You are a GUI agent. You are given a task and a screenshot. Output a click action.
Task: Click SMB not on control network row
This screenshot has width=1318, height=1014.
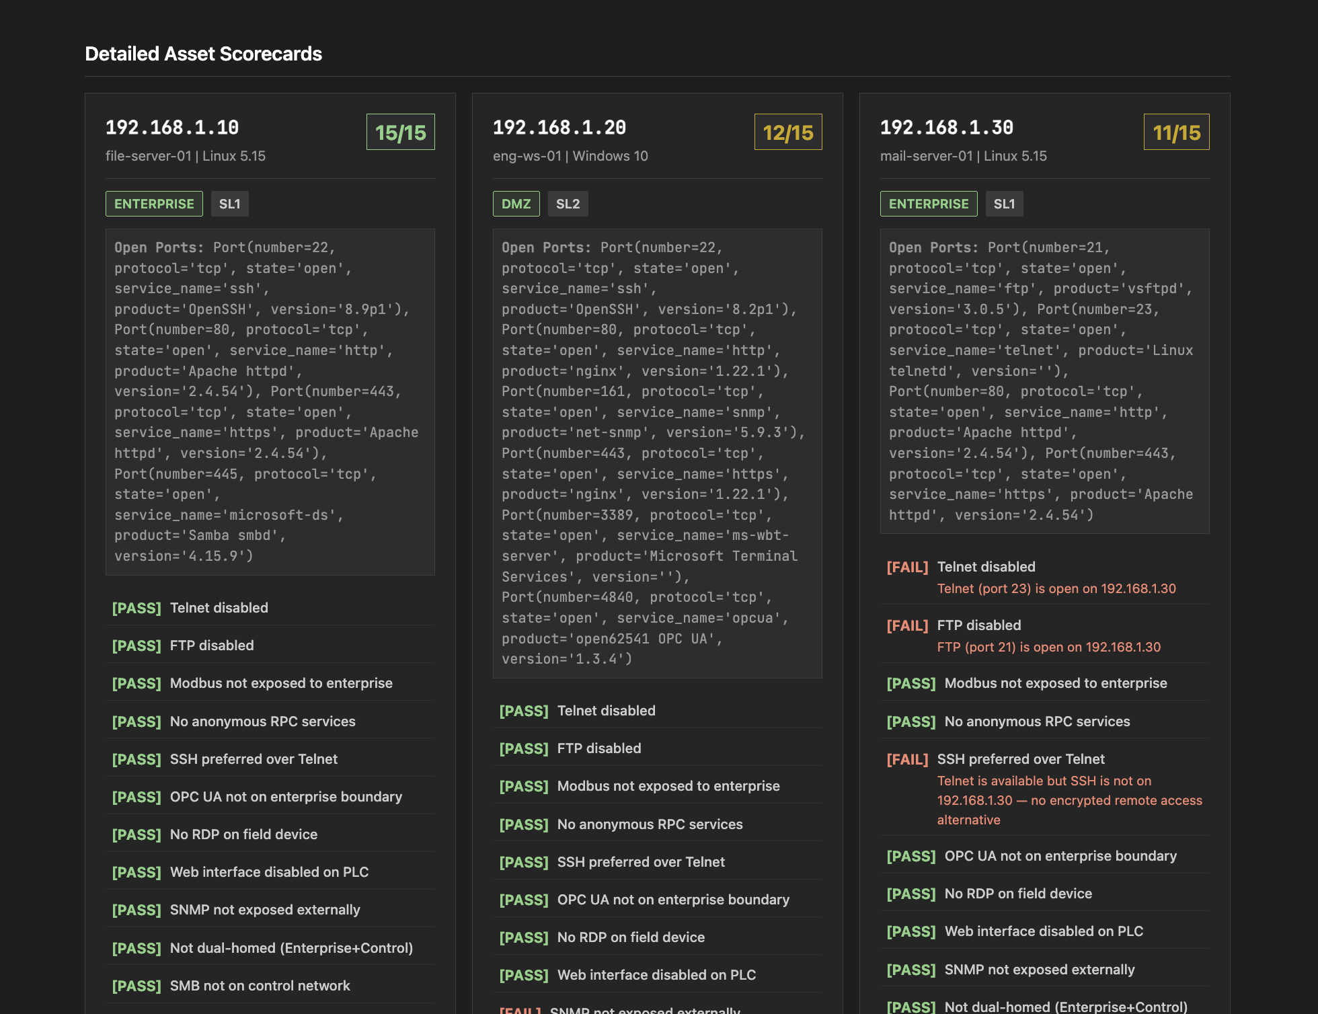point(270,986)
